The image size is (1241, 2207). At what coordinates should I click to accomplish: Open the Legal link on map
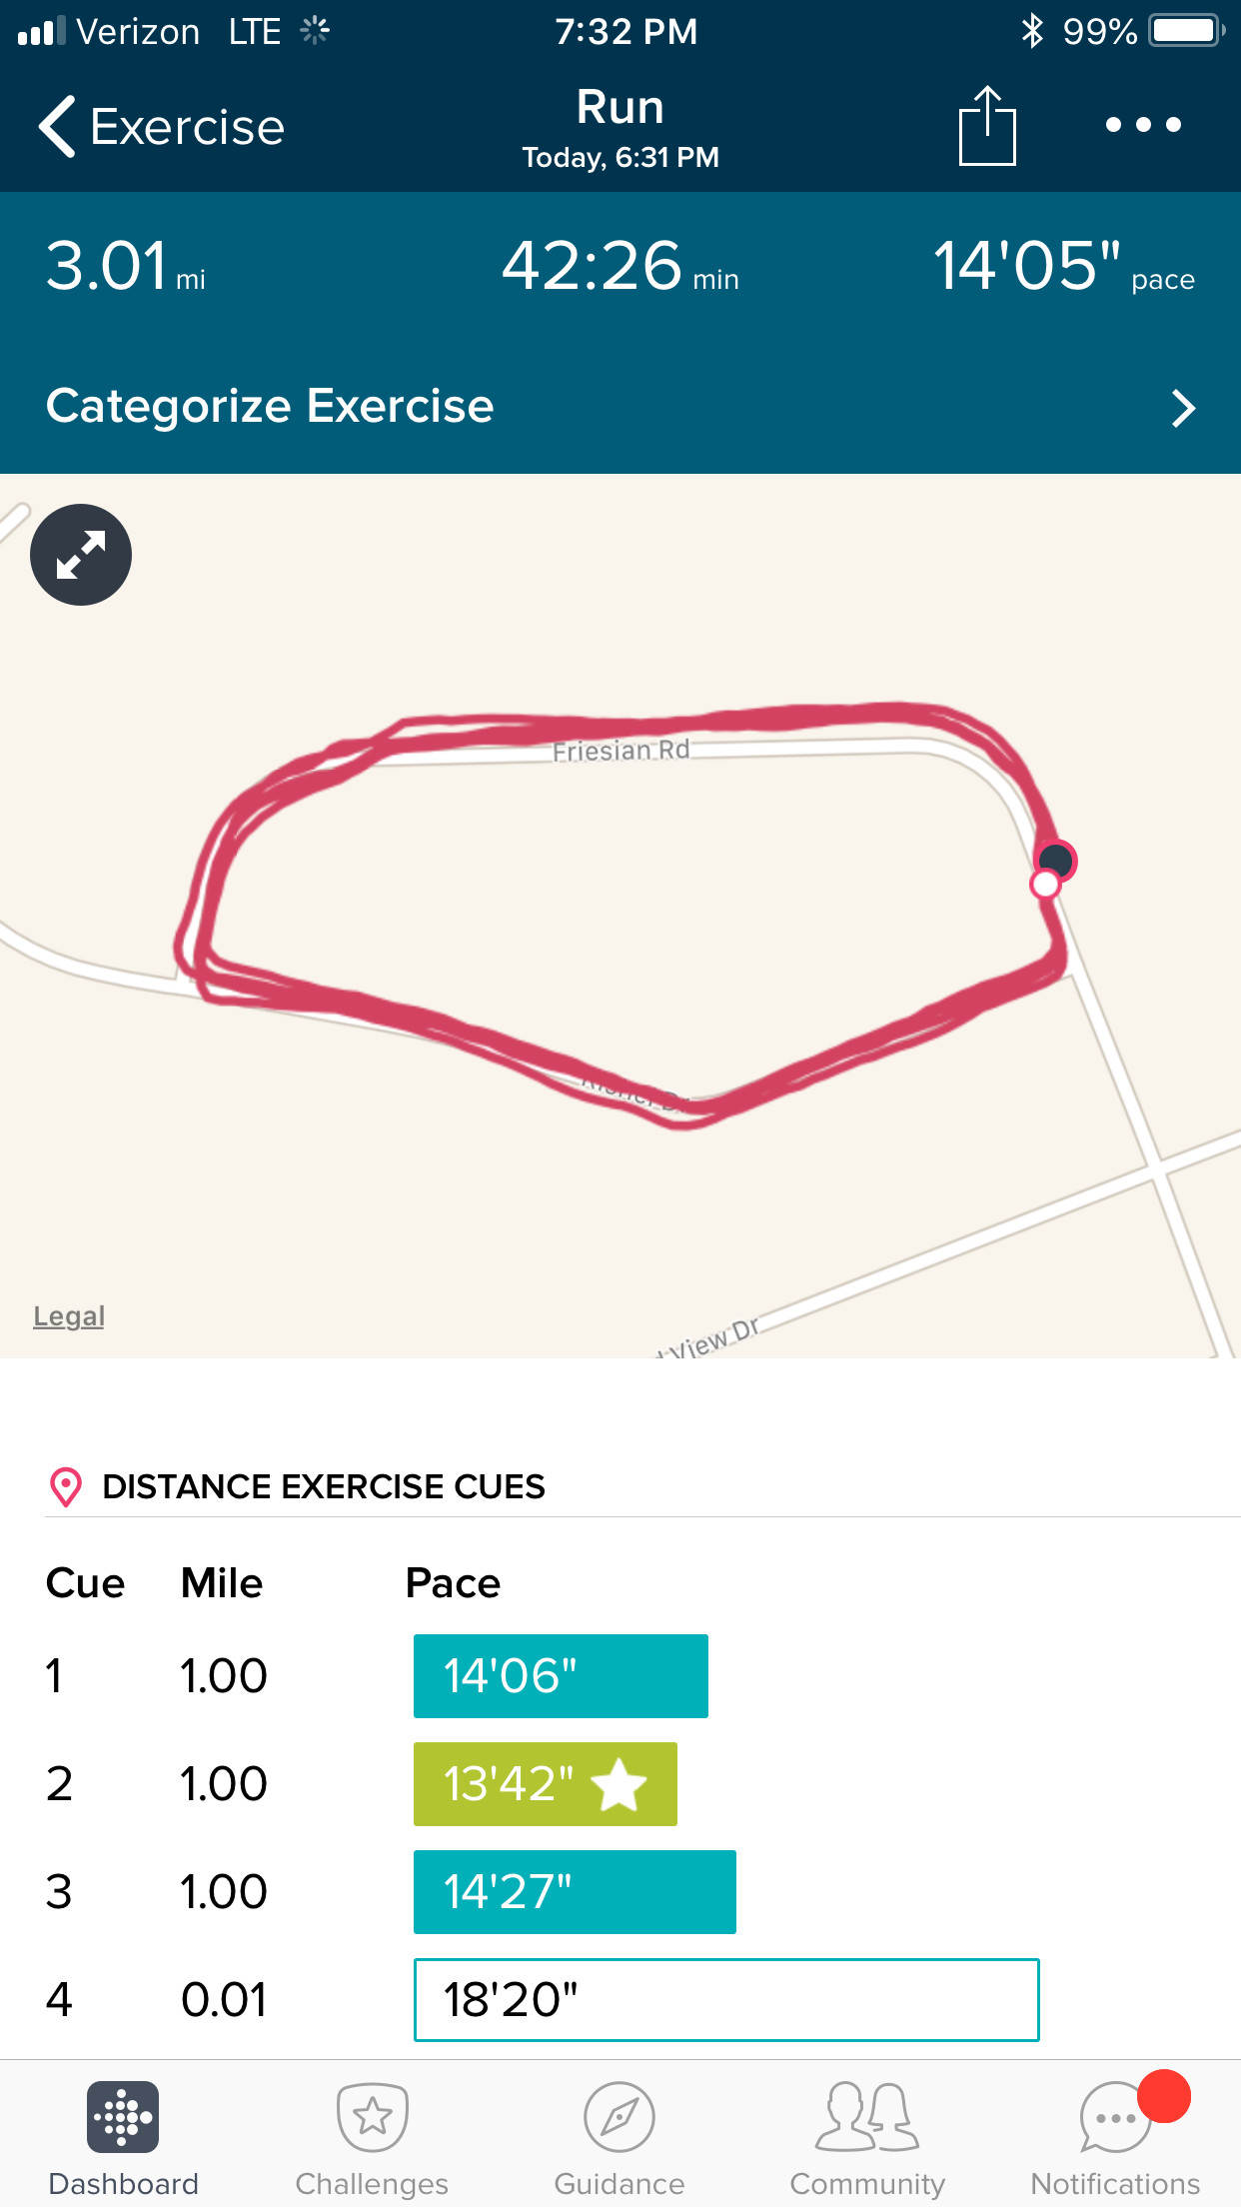point(69,1316)
